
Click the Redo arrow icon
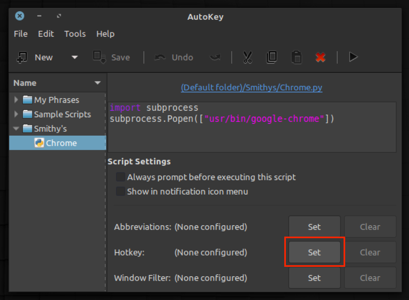point(215,57)
